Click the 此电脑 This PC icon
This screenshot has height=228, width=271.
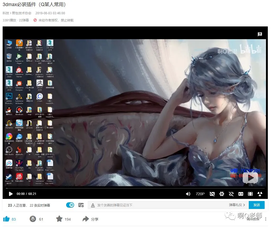coord(9,44)
